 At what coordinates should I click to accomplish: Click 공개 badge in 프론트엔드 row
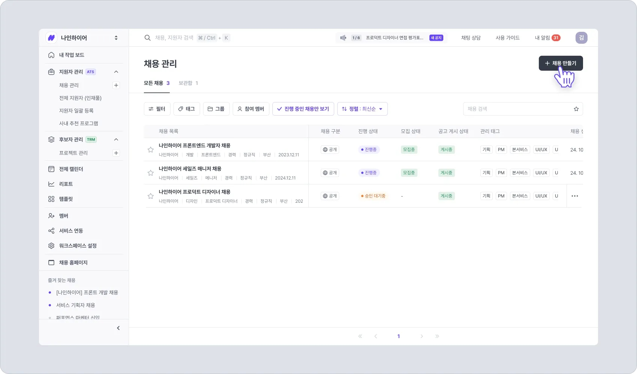tap(330, 150)
